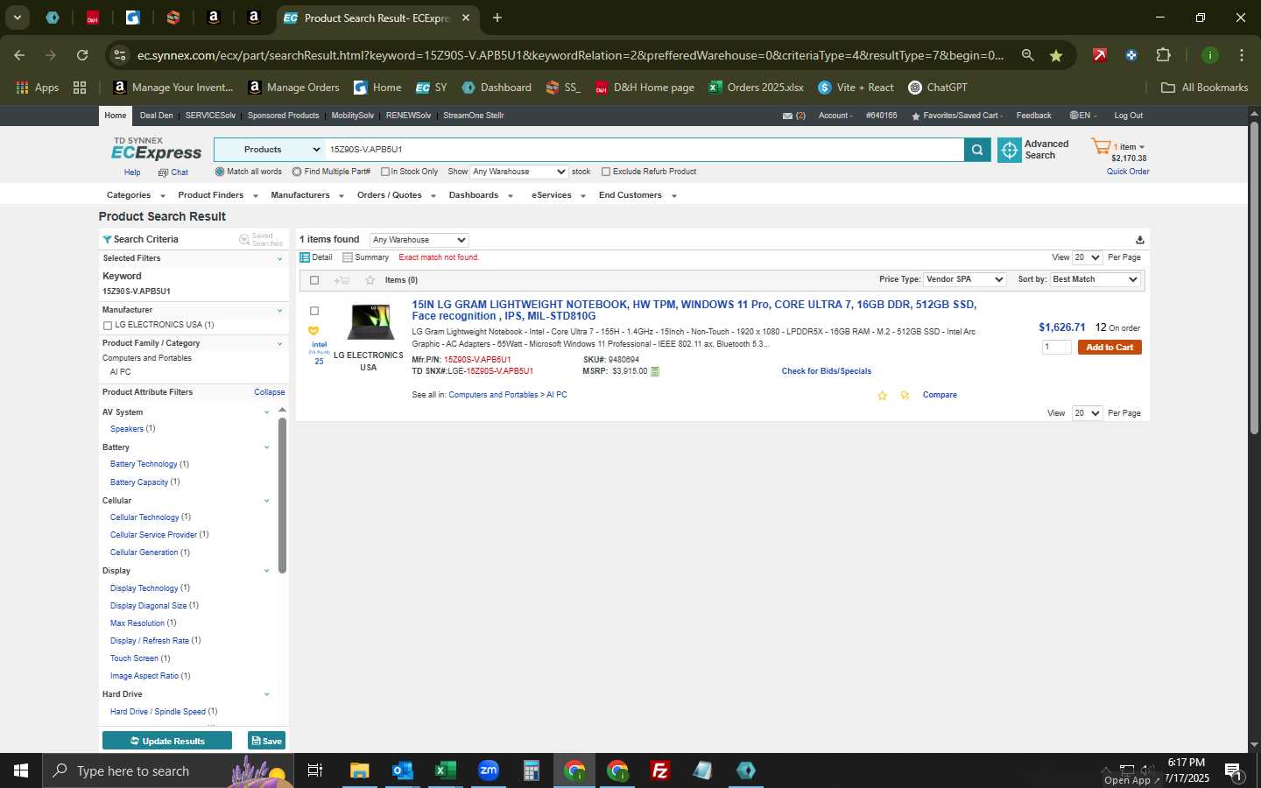The image size is (1261, 788).
Task: Click the Compare link
Action: tap(940, 396)
